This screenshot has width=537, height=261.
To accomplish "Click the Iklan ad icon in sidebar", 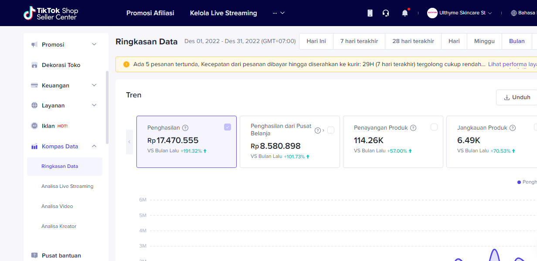I will [x=34, y=126].
